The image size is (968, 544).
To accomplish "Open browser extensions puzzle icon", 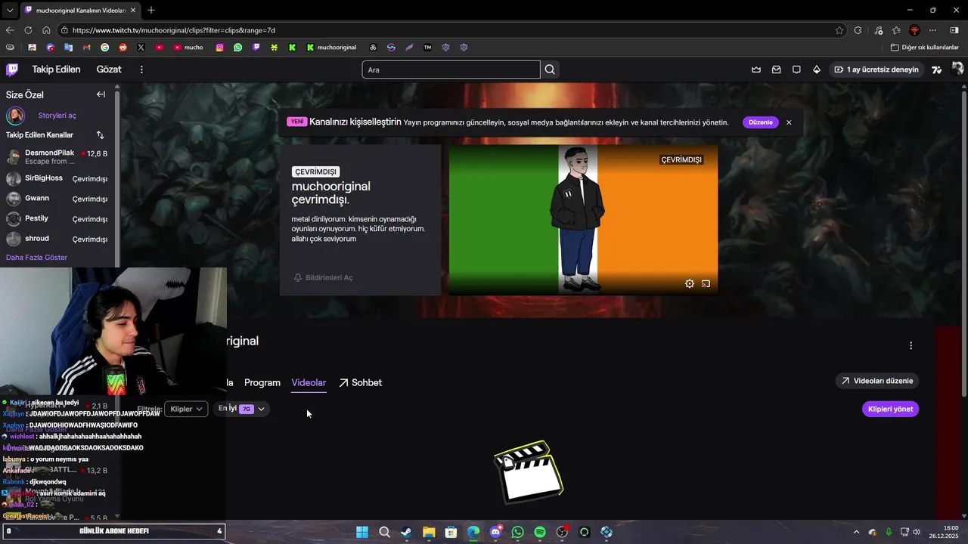I will (x=858, y=30).
